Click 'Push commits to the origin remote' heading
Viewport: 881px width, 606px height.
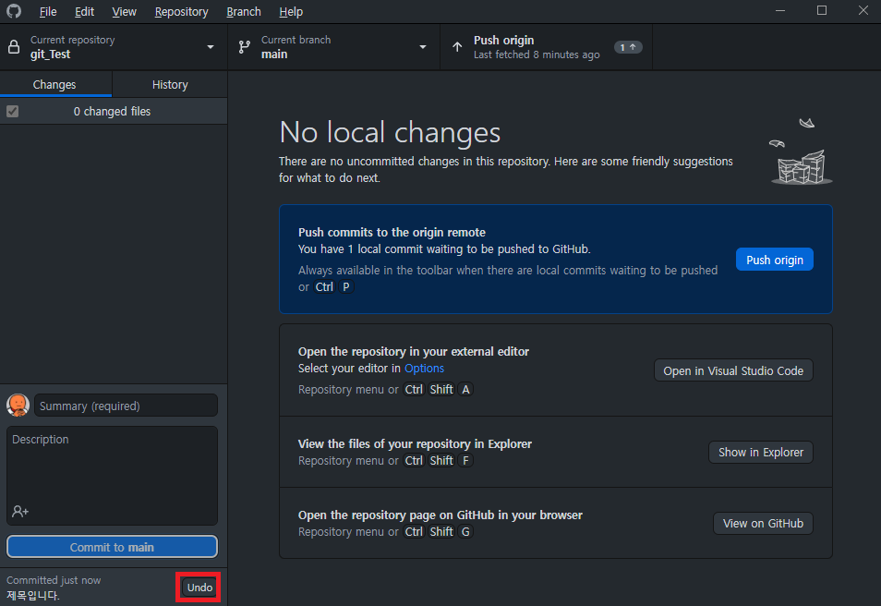392,232
